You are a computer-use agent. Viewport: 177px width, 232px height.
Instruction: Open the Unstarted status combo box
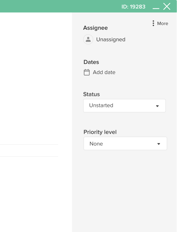pos(124,106)
